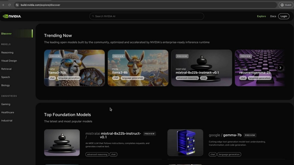Click the search magnifier icon
Viewport: 294px width, 165px height.
click(x=93, y=16)
